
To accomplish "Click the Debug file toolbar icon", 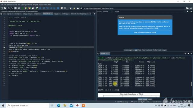I will 40,8.
